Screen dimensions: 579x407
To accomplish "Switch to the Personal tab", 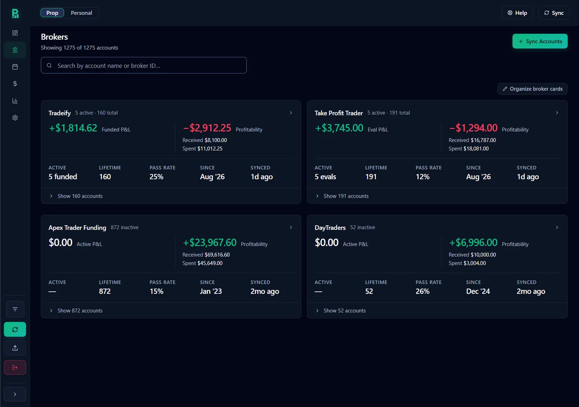I will pos(81,13).
